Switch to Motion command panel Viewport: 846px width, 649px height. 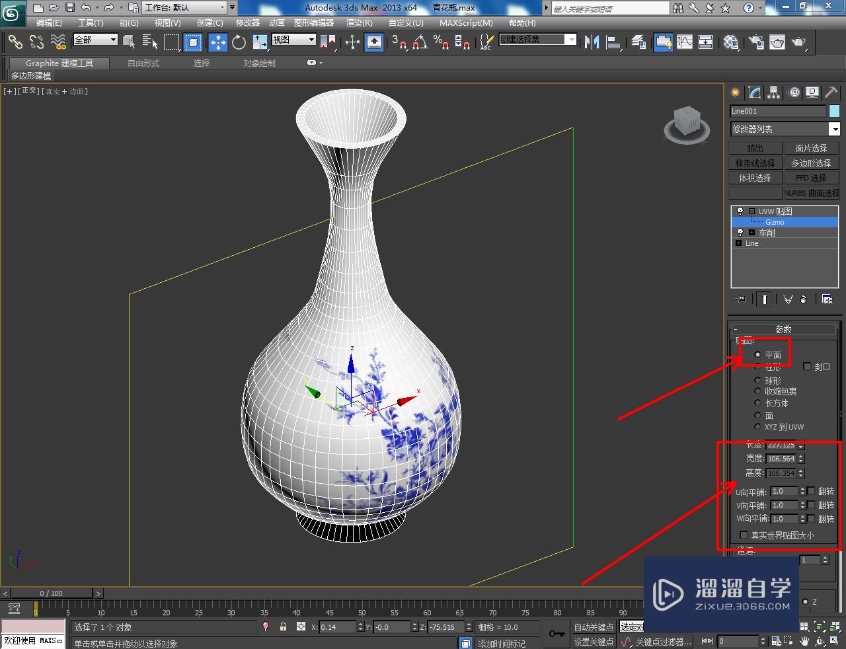click(x=794, y=93)
